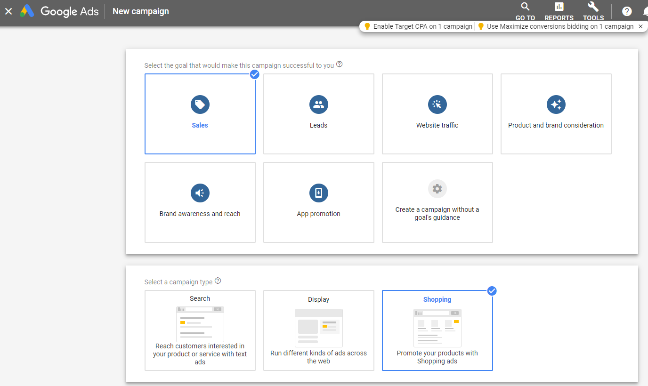This screenshot has width=648, height=386.
Task: Select the Leads goal people icon
Action: [318, 105]
